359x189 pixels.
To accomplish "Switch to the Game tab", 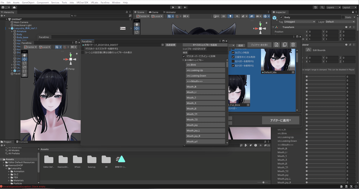I will coord(153,12).
